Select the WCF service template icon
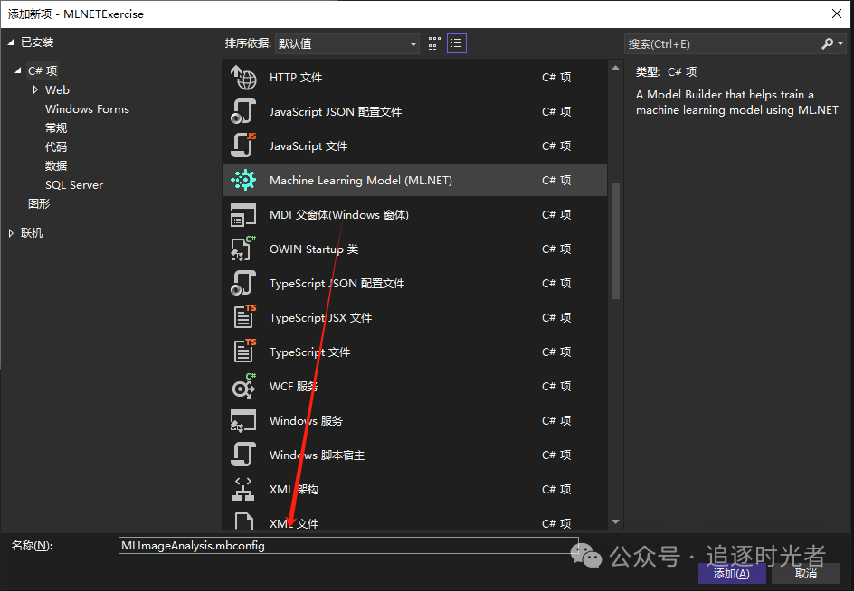854x591 pixels. point(243,387)
